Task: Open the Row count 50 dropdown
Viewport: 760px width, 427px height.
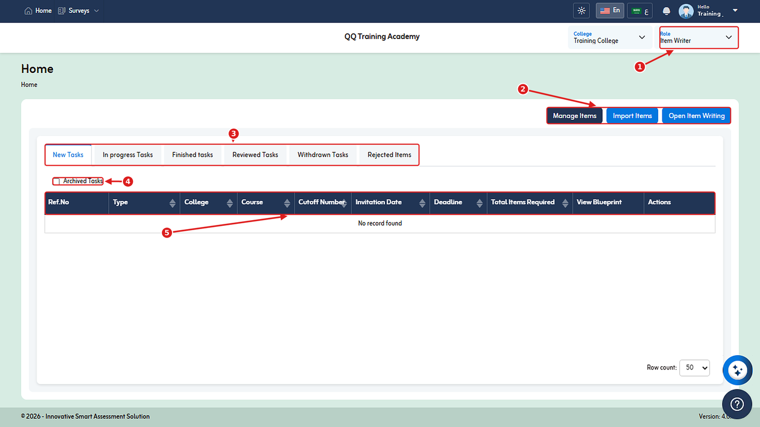Action: (695, 367)
